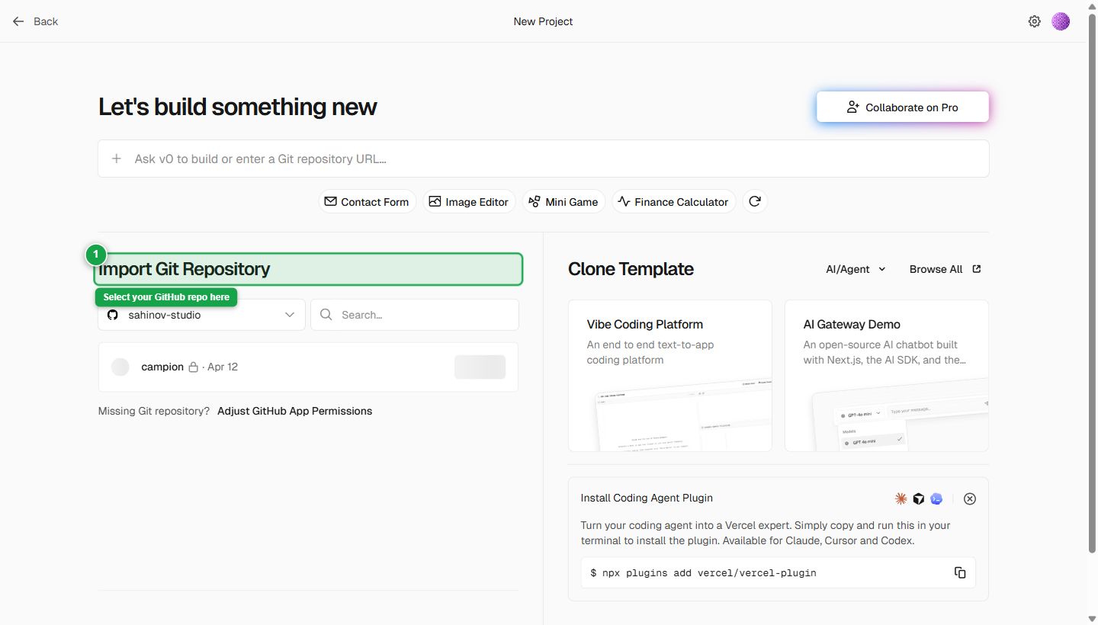Screen dimensions: 1098x625
Task: Focus the repository Search field
Action: [415, 315]
